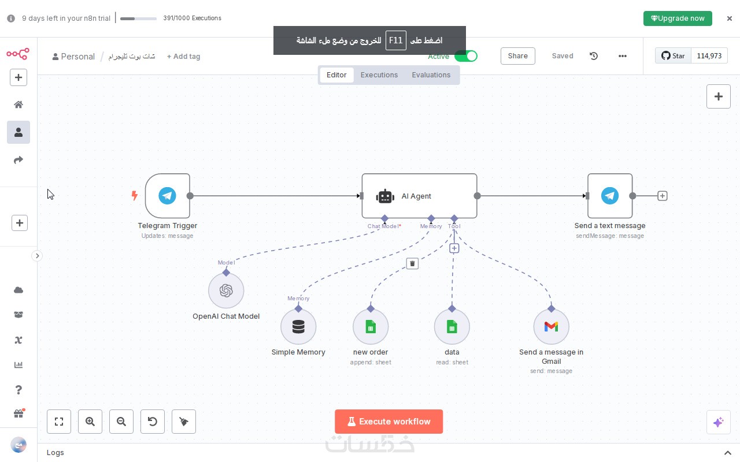Screen dimensions: 740x462
Task: Select the Telegram Trigger node
Action: [x=168, y=196]
